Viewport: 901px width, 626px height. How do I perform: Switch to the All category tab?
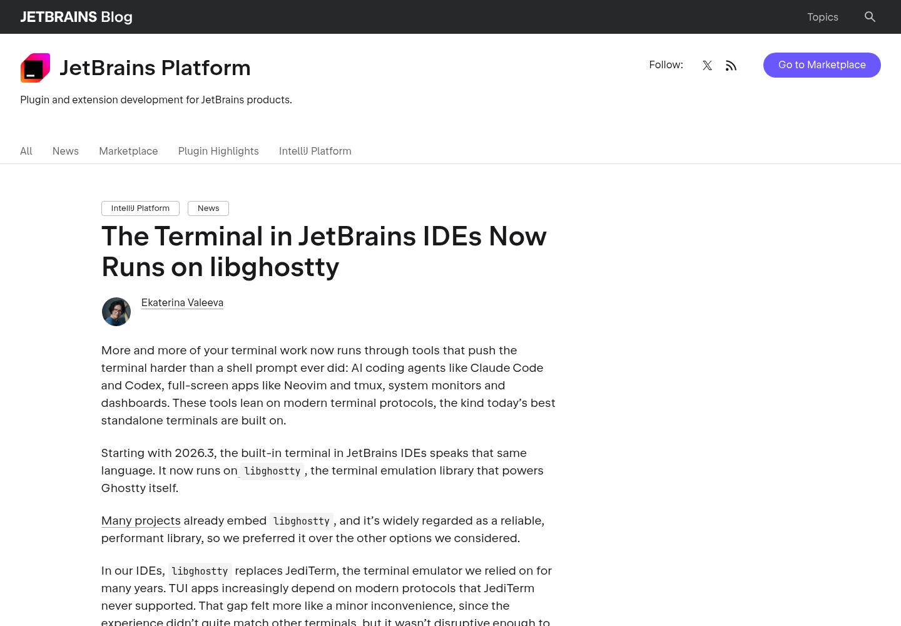click(x=26, y=151)
